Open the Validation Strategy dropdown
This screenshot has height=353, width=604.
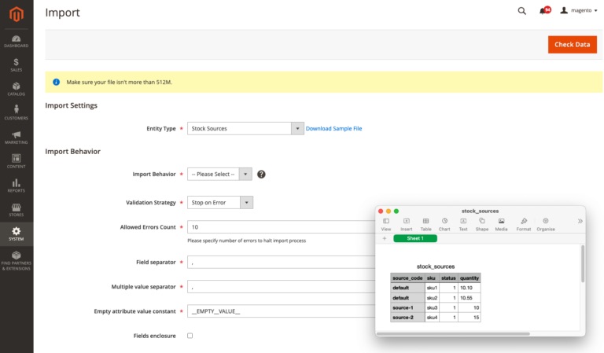point(219,202)
